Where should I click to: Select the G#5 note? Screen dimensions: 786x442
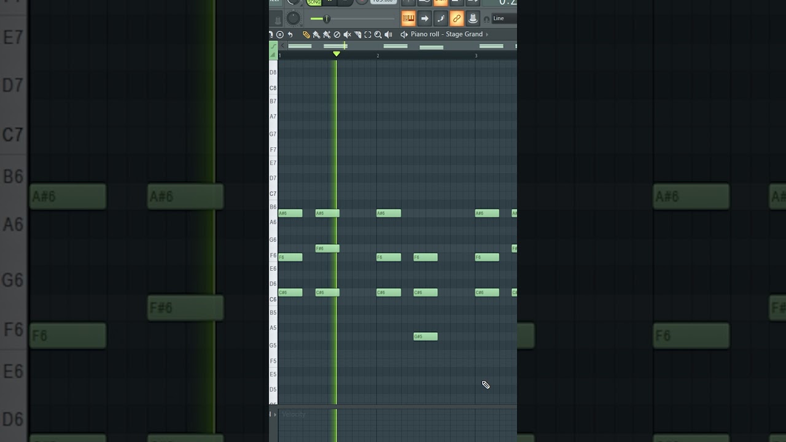coord(426,336)
